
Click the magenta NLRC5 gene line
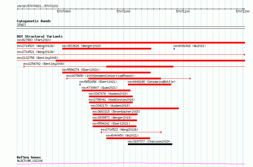pos(131,163)
